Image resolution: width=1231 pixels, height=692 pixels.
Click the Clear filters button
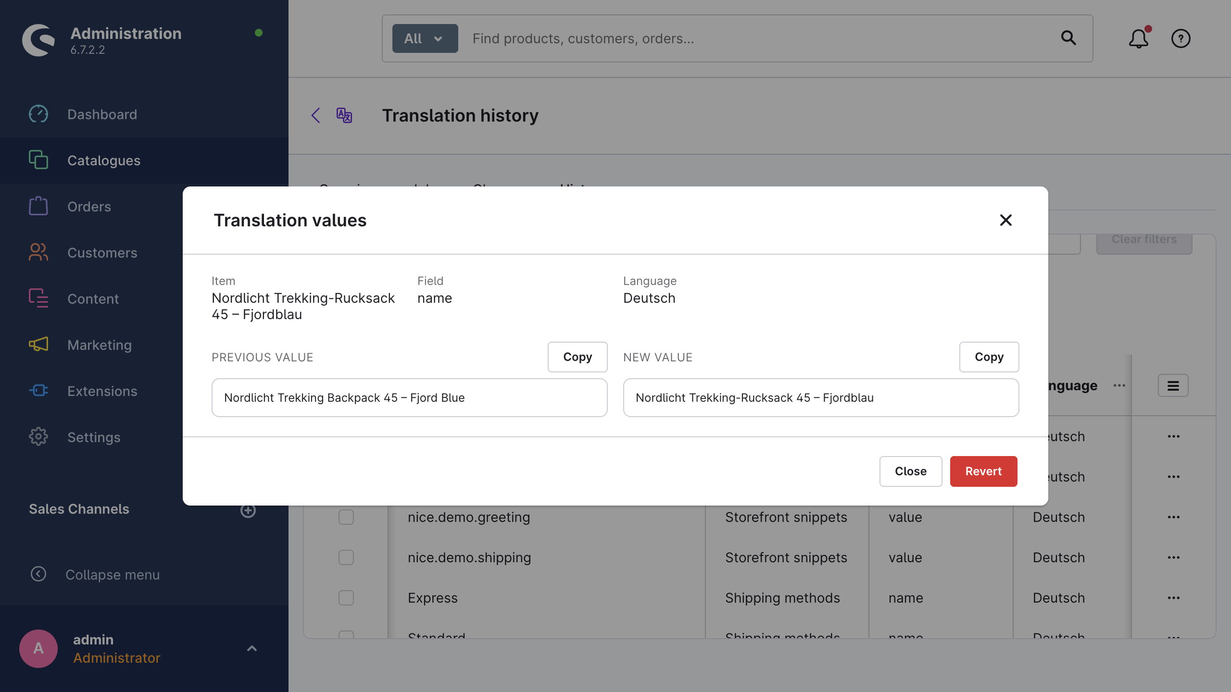1144,243
